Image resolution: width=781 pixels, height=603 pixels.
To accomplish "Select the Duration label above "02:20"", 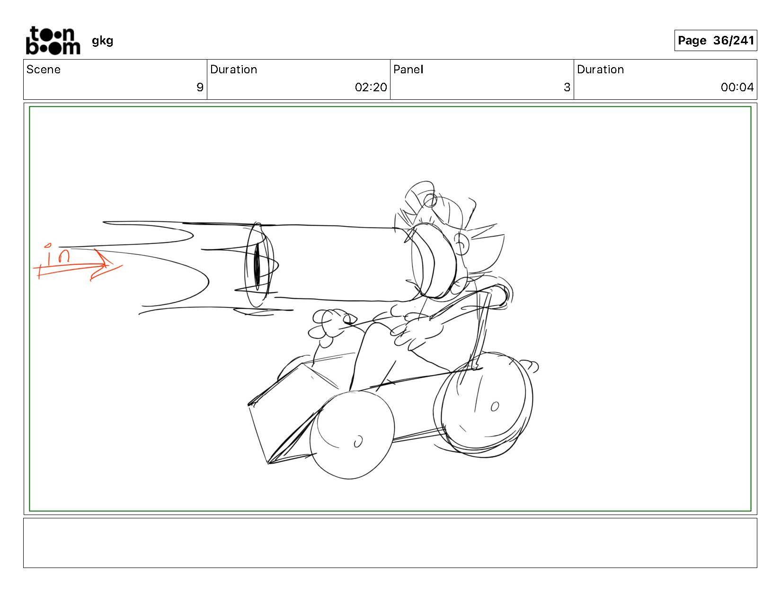I will (233, 70).
